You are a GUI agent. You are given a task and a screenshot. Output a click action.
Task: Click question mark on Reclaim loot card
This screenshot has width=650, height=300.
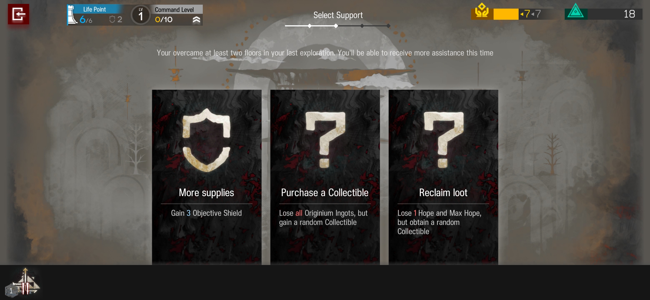pyautogui.click(x=444, y=139)
